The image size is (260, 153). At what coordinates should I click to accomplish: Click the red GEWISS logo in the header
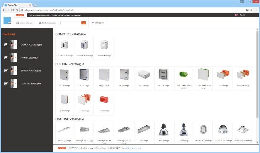pos(20,15)
